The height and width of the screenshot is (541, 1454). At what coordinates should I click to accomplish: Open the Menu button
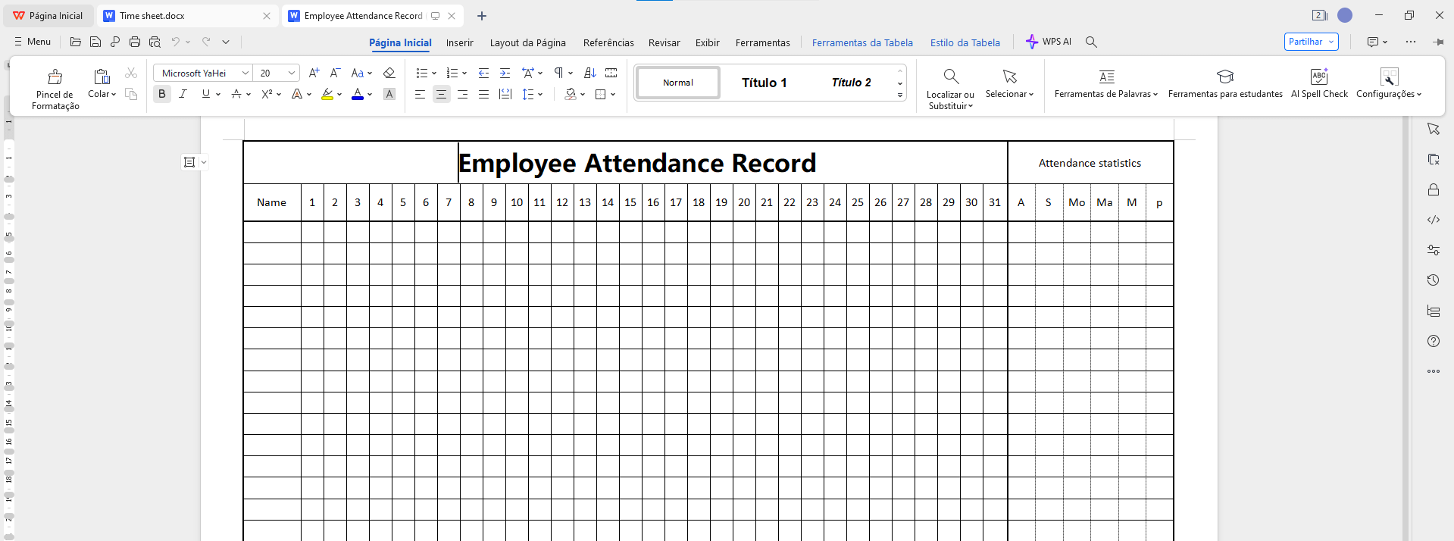coord(32,42)
